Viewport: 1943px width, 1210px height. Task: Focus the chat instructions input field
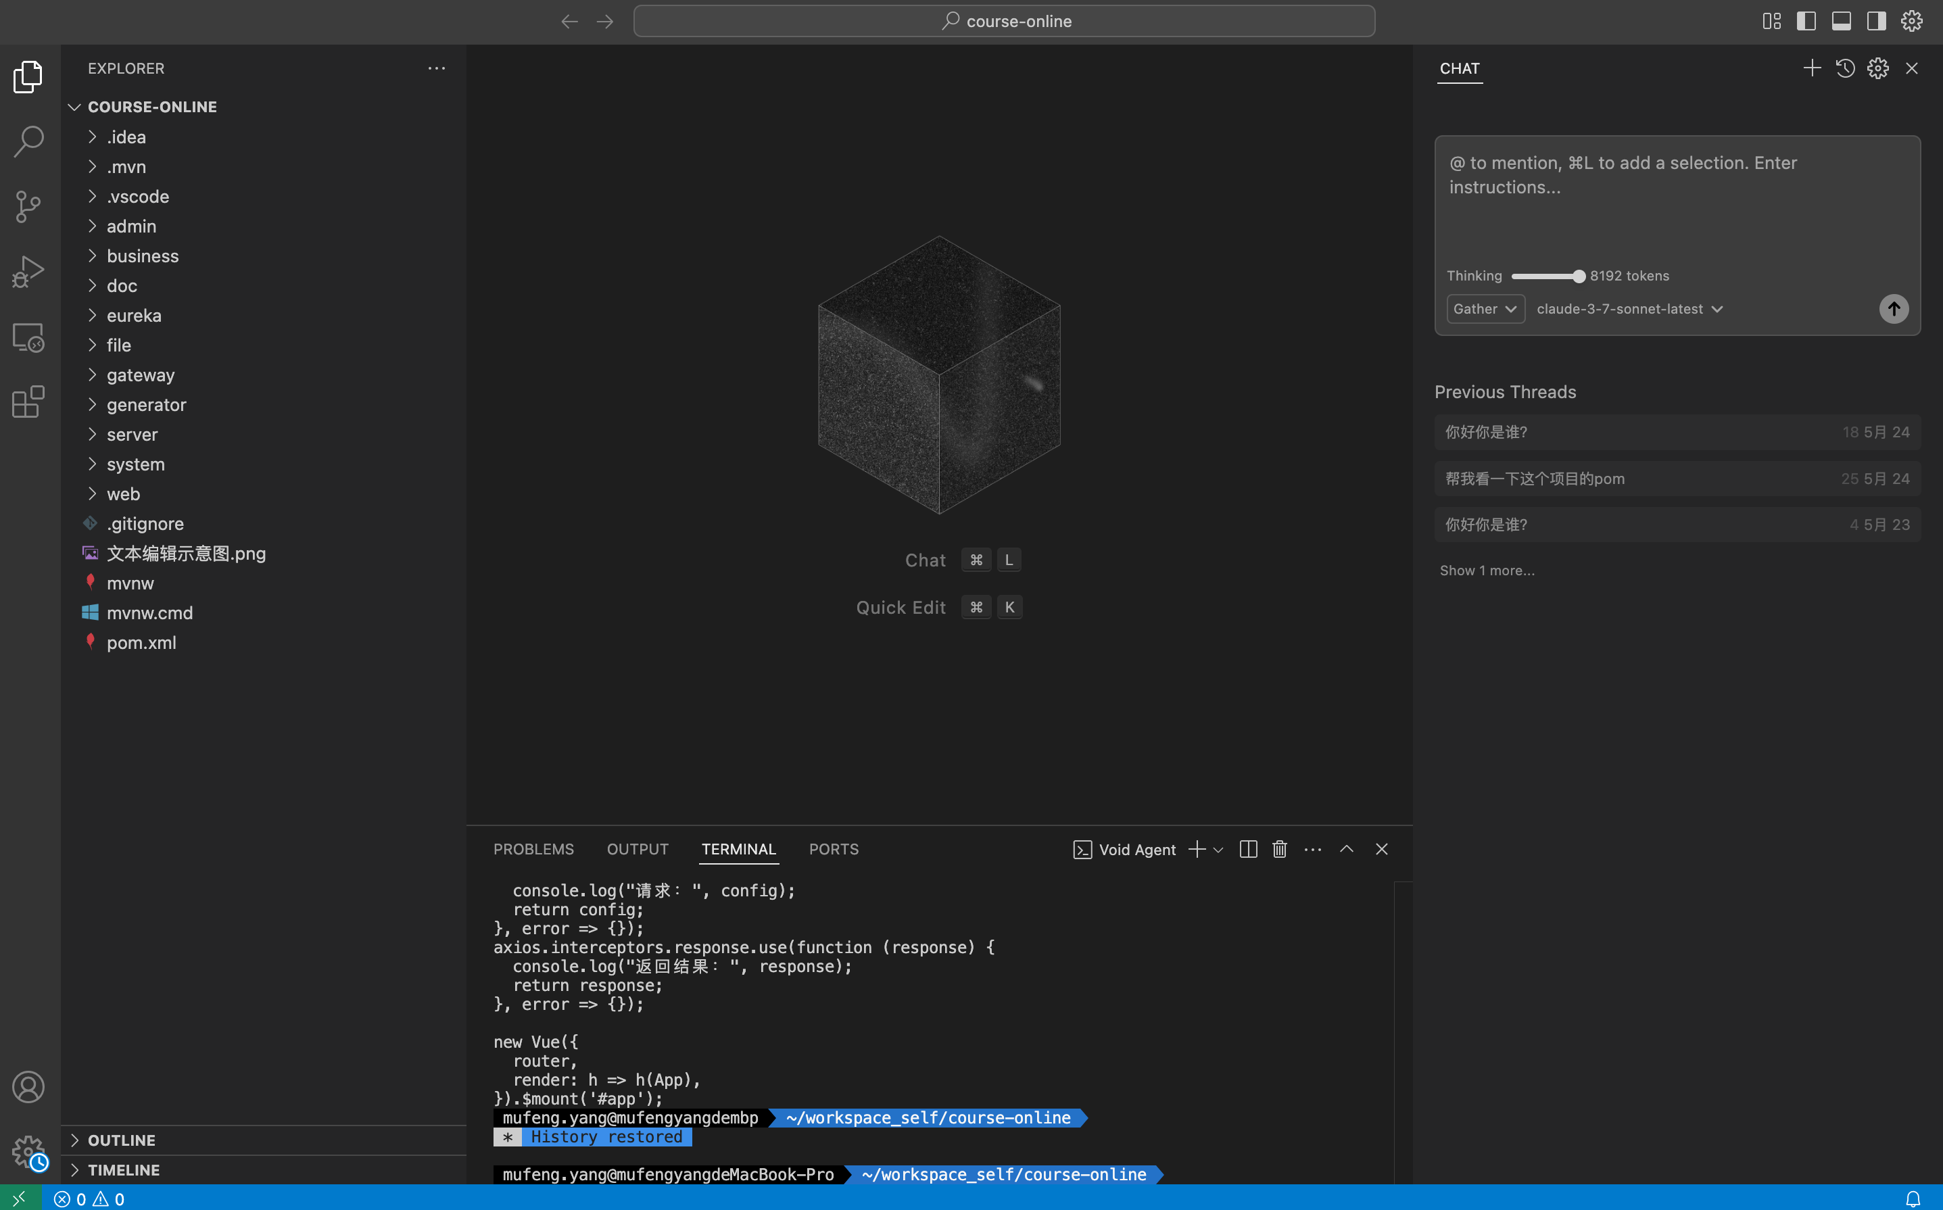click(1677, 200)
